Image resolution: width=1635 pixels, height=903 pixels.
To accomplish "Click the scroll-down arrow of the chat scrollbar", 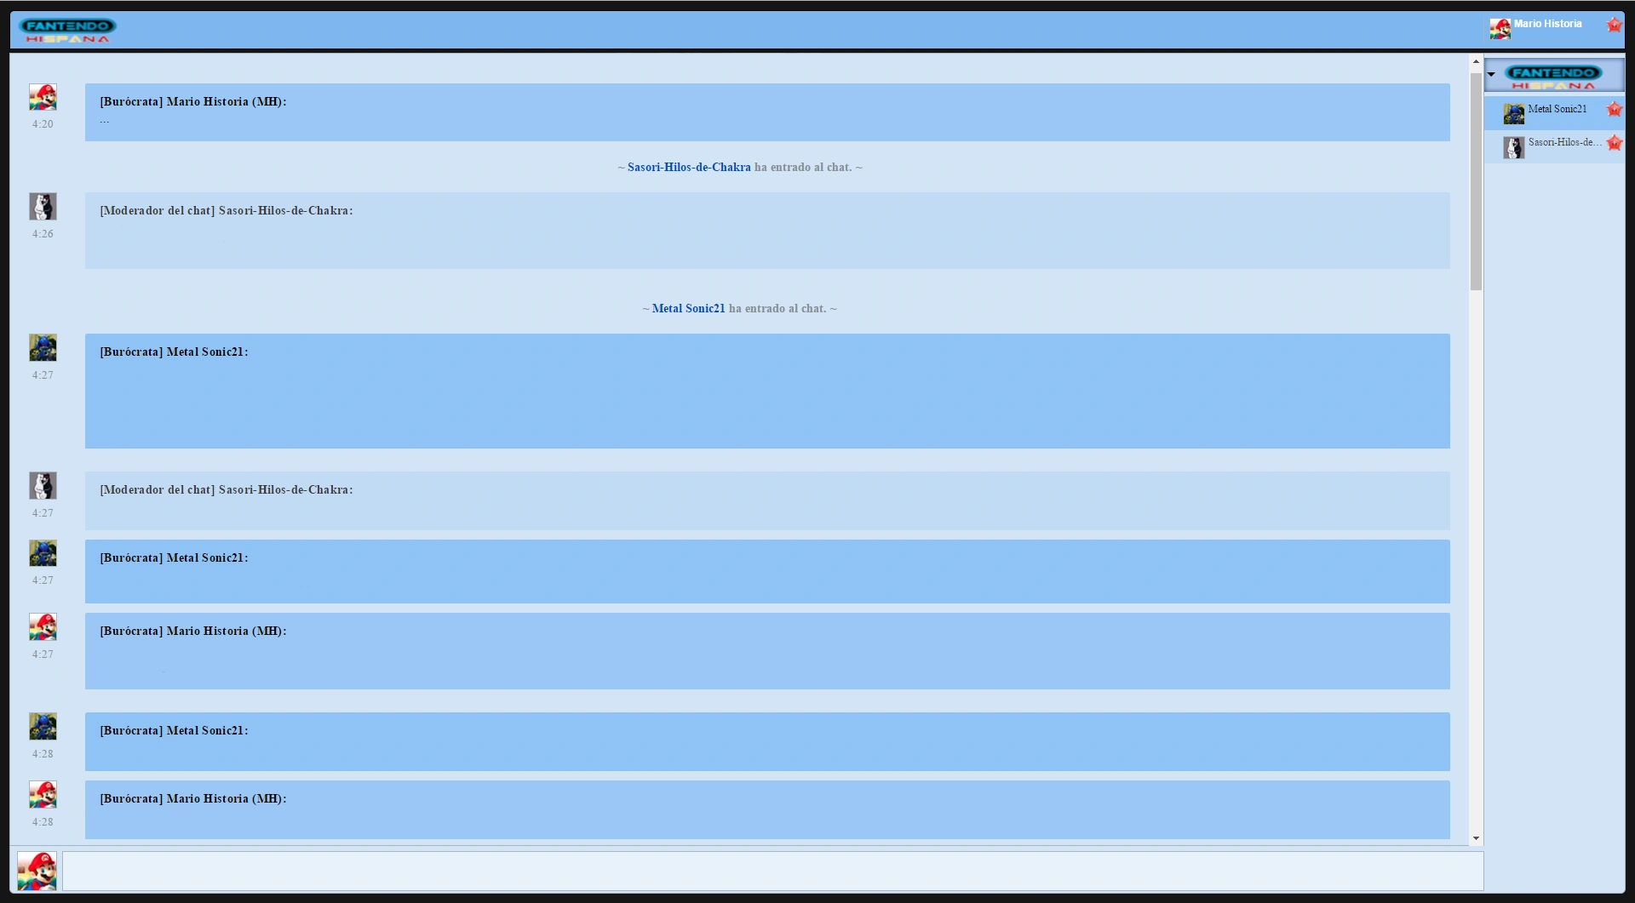I will (1476, 838).
